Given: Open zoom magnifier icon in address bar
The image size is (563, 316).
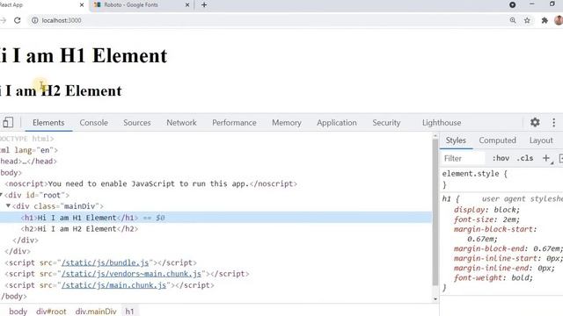Looking at the screenshot, I should coord(513,20).
